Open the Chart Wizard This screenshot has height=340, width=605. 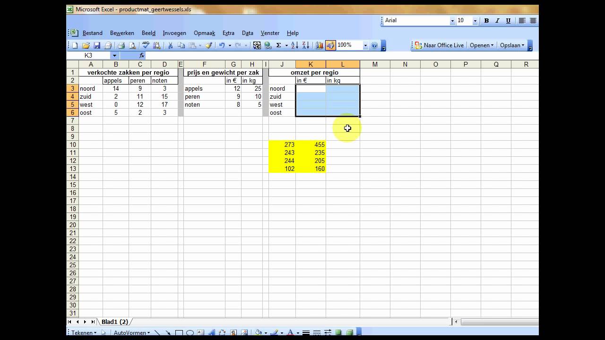tap(319, 45)
